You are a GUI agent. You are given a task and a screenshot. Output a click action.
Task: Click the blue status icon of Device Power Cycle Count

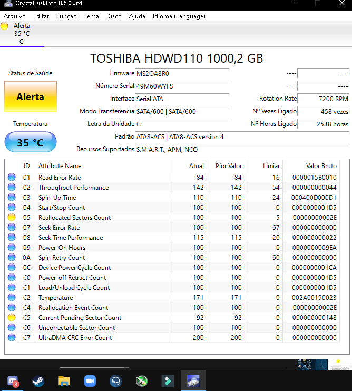[12, 267]
